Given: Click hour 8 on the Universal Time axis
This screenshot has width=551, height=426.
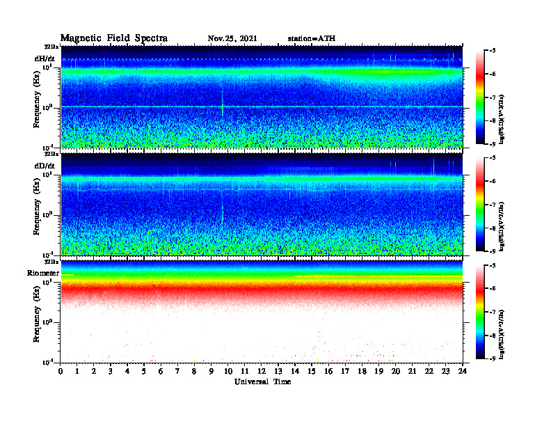Looking at the screenshot, I should tap(194, 372).
